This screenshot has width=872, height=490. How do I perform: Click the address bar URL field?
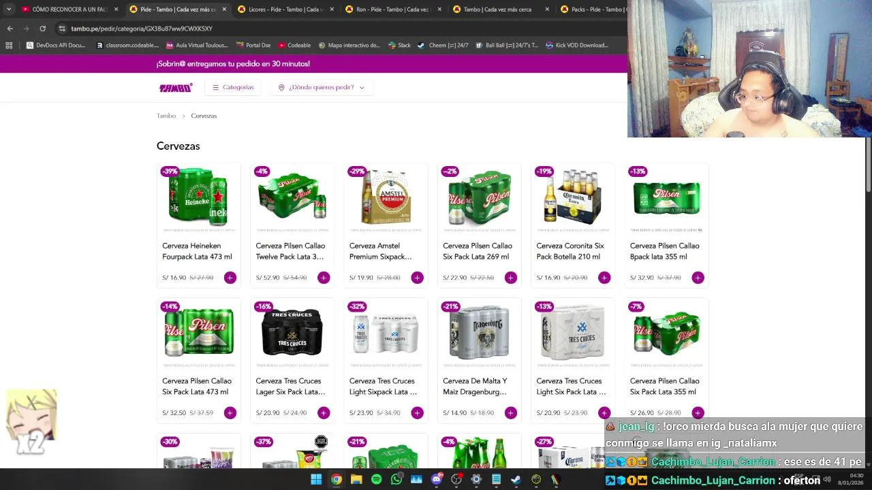341,29
